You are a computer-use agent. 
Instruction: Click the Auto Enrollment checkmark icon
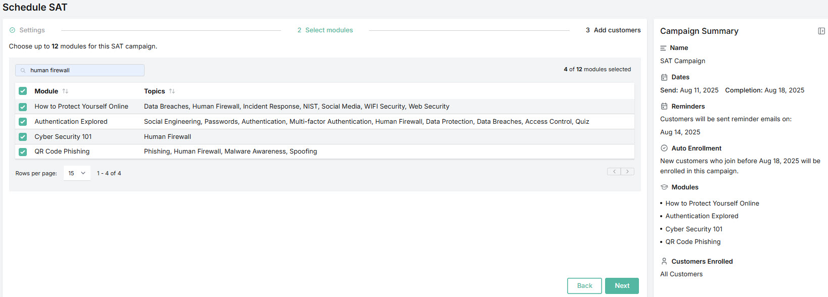664,148
